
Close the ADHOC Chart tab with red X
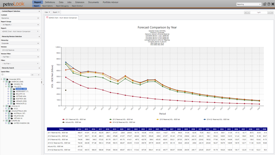(x=47, y=18)
